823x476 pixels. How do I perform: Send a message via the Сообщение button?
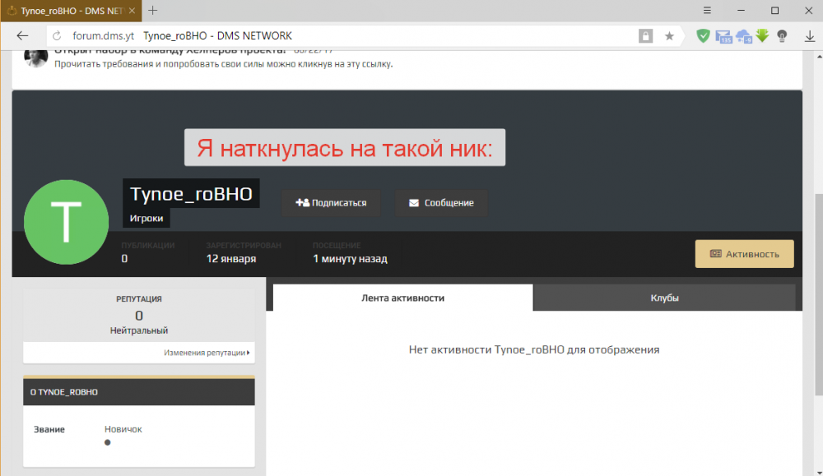441,202
